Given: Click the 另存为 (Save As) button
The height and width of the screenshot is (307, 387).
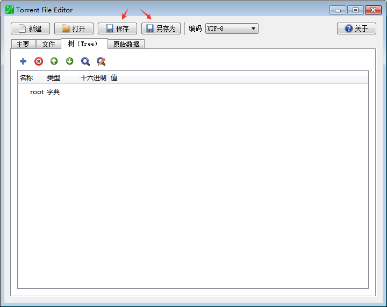Looking at the screenshot, I should [161, 28].
